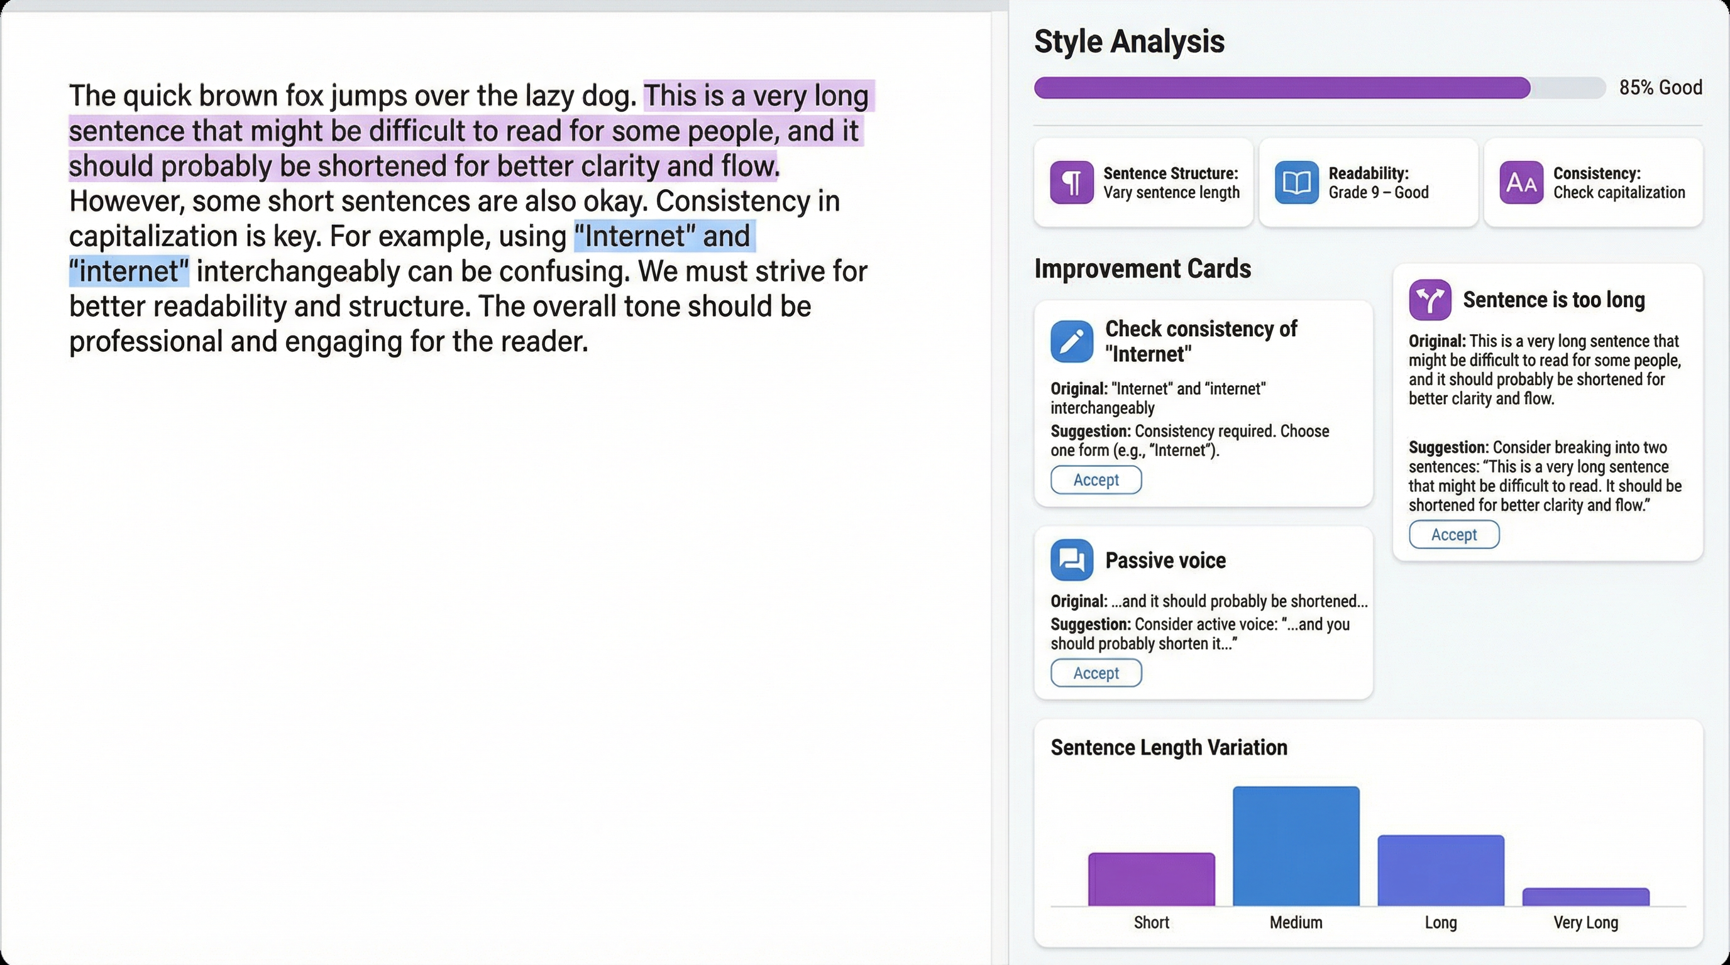1730x965 pixels.
Task: Click the Style Analysis heading
Action: pyautogui.click(x=1129, y=41)
